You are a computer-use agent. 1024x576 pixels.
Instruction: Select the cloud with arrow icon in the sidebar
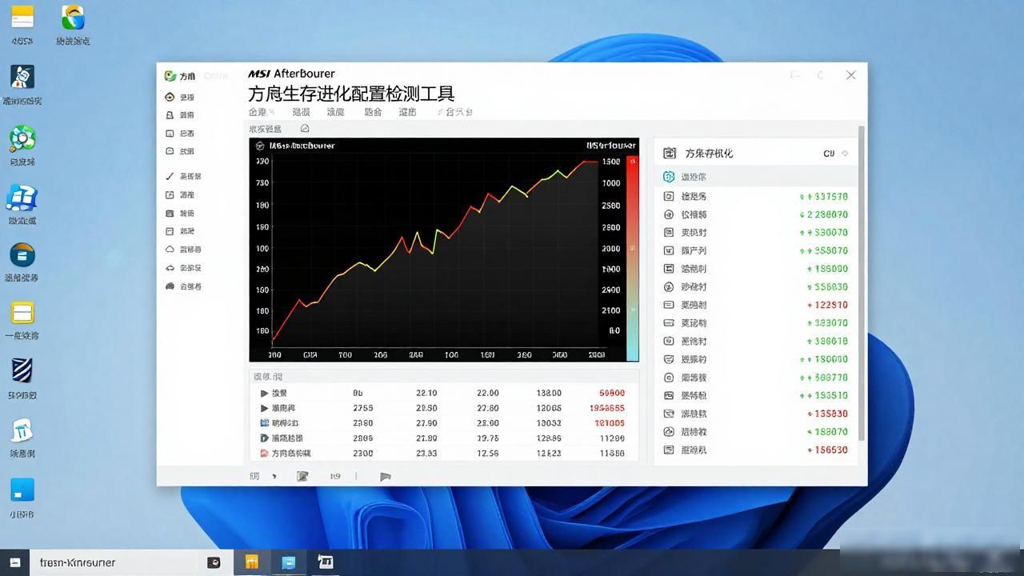(170, 268)
